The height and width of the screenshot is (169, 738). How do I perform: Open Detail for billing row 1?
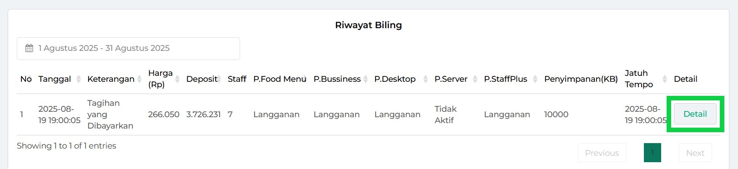pyautogui.click(x=695, y=114)
